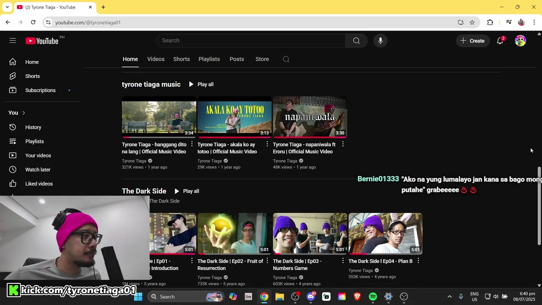Click the Create button
Viewport: 542px width, 305px height.
coord(473,41)
